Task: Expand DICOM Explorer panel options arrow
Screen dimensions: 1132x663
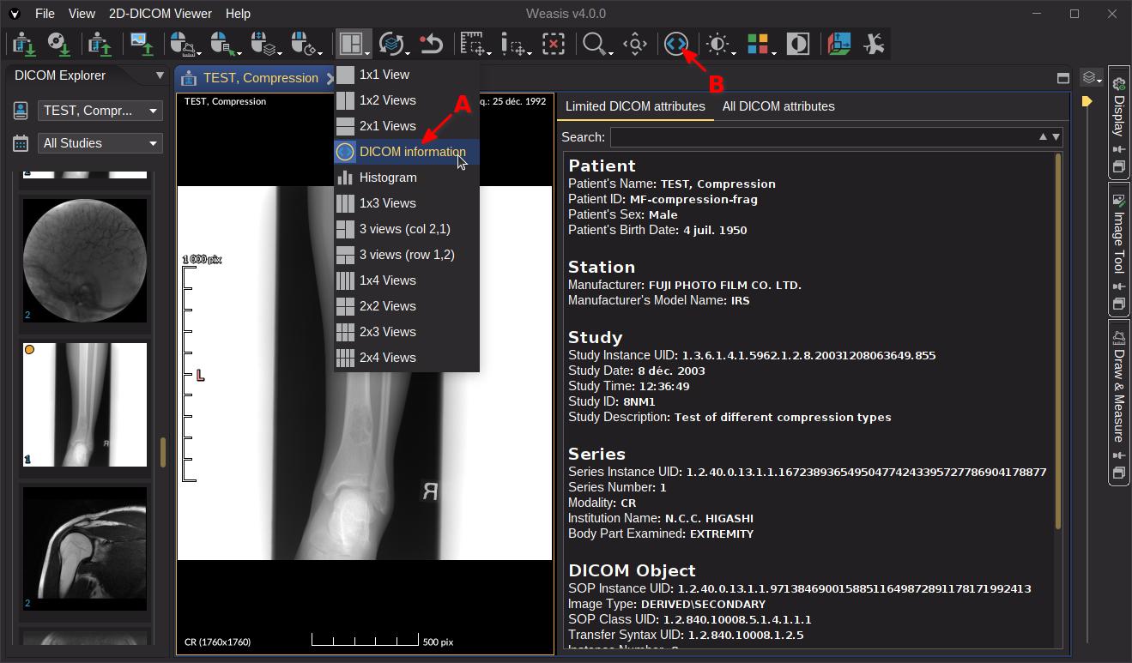Action: coord(160,75)
